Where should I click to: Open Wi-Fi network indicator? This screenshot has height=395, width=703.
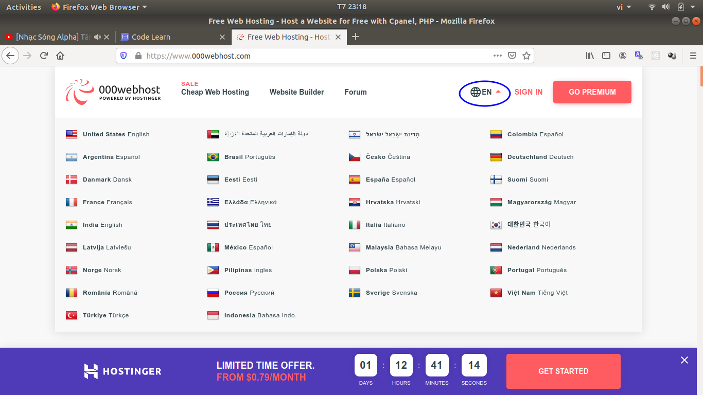[x=652, y=7]
